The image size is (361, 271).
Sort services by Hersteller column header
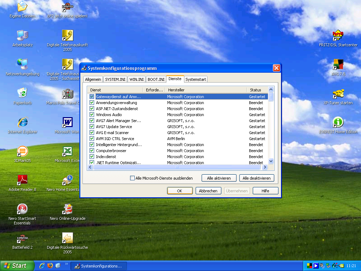[x=206, y=90]
